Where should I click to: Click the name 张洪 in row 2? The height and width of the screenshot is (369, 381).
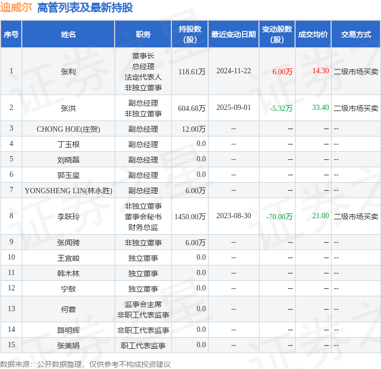pyautogui.click(x=68, y=108)
